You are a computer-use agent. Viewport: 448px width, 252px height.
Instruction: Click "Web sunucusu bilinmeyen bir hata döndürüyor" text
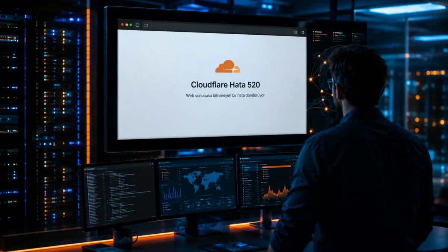225,96
